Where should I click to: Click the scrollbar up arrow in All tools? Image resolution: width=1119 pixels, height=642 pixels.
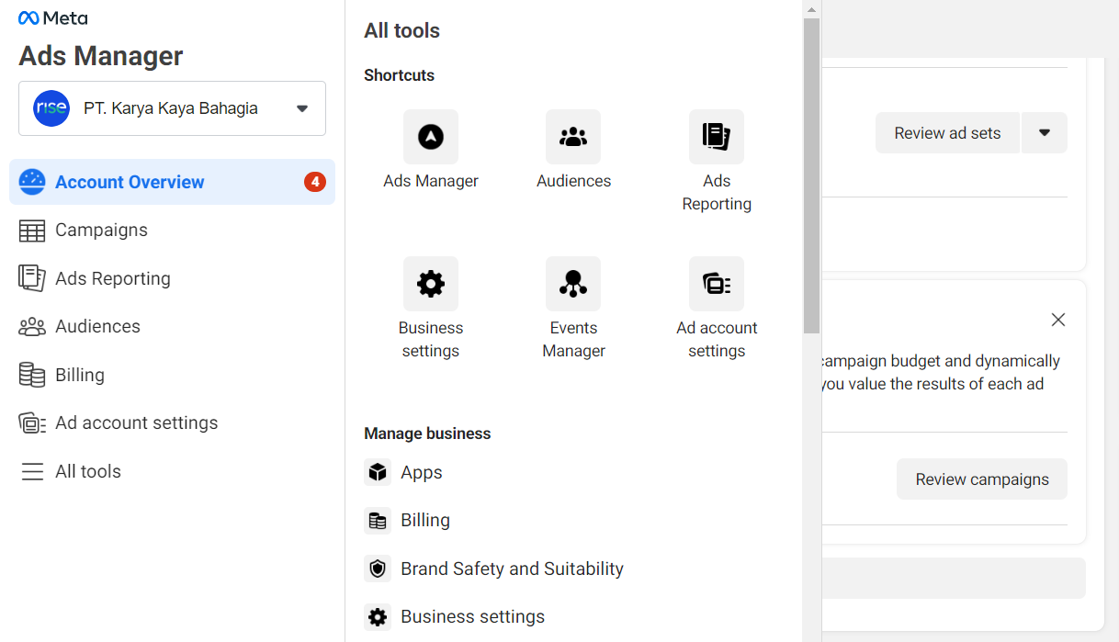[811, 9]
